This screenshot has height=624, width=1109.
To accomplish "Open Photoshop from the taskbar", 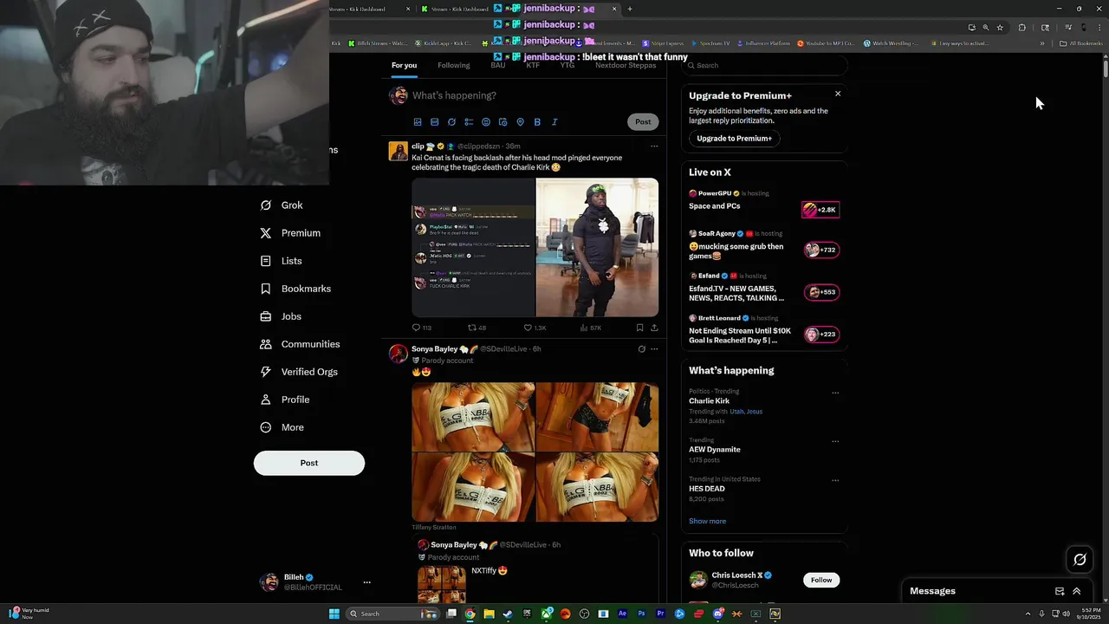I will click(641, 614).
